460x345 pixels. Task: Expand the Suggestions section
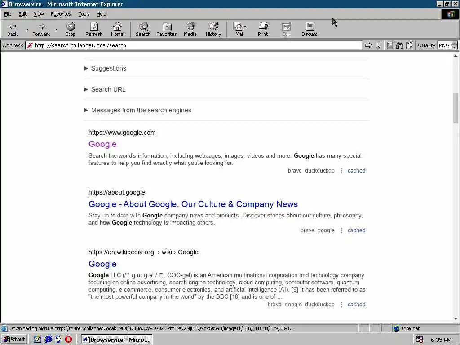pyautogui.click(x=105, y=68)
